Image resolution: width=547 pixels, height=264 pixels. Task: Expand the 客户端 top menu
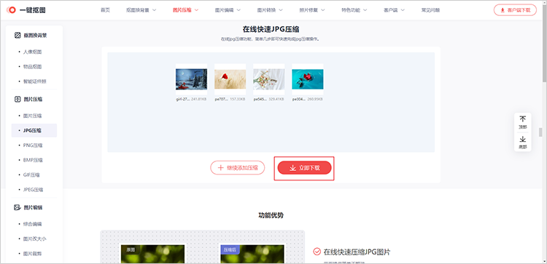tap(394, 10)
